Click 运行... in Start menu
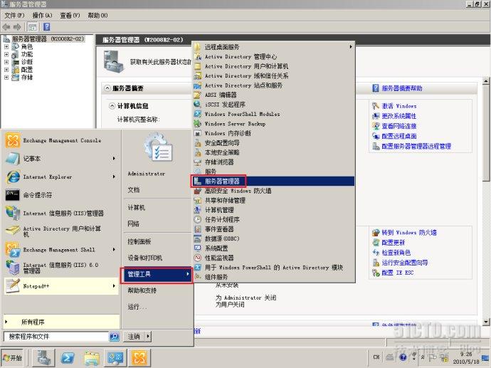Image resolution: width=491 pixels, height=368 pixels. click(137, 307)
